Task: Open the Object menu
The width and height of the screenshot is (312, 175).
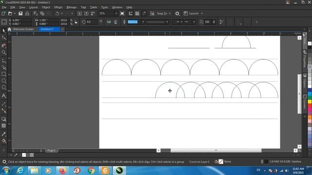Action: pyautogui.click(x=46, y=7)
